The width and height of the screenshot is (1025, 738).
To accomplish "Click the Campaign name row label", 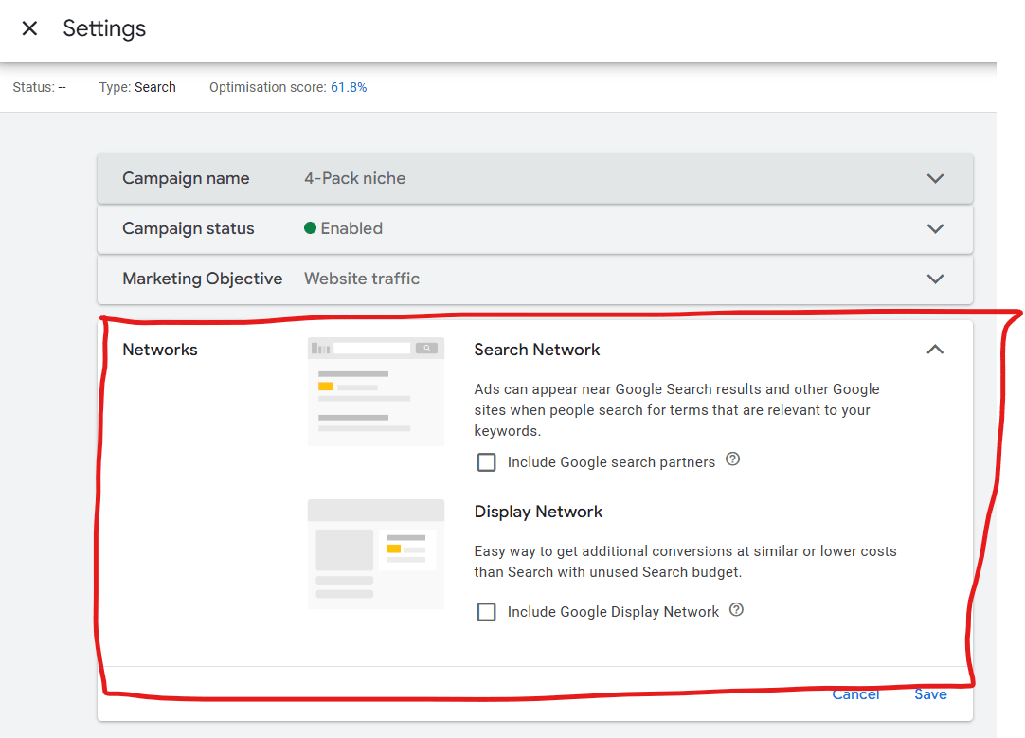I will tap(186, 178).
